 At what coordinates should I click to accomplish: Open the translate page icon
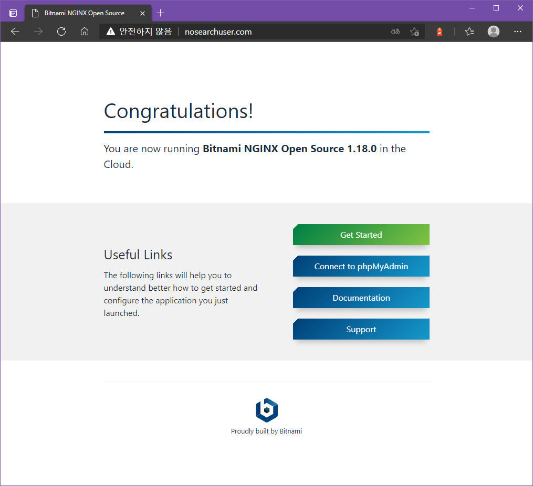click(x=395, y=31)
